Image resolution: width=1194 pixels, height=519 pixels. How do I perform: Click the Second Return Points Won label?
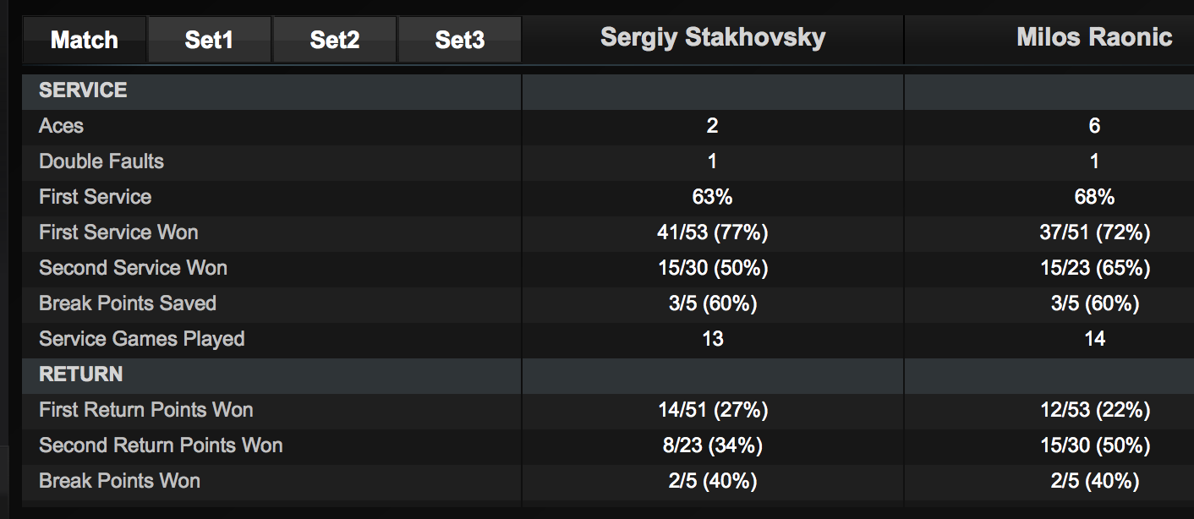161,445
